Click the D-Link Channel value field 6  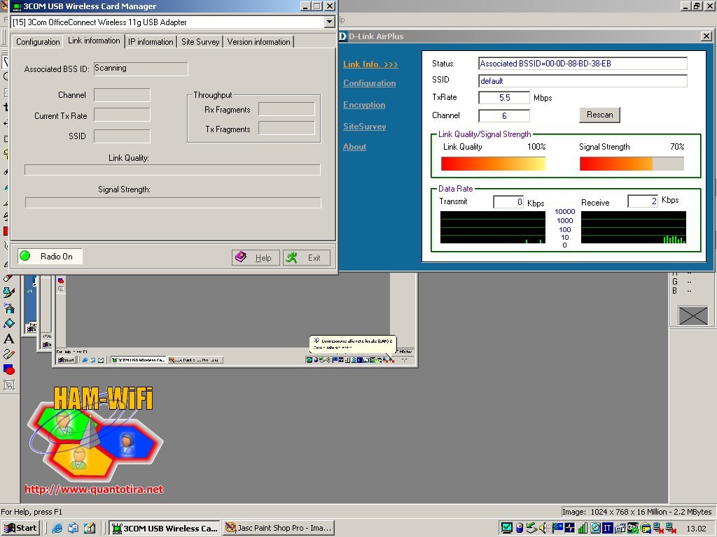[504, 116]
